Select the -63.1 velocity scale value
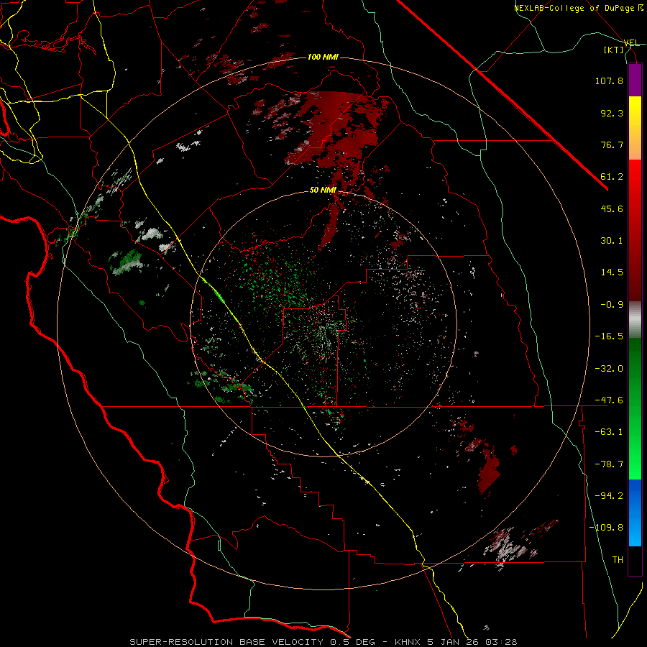The height and width of the screenshot is (647, 647). click(x=609, y=432)
